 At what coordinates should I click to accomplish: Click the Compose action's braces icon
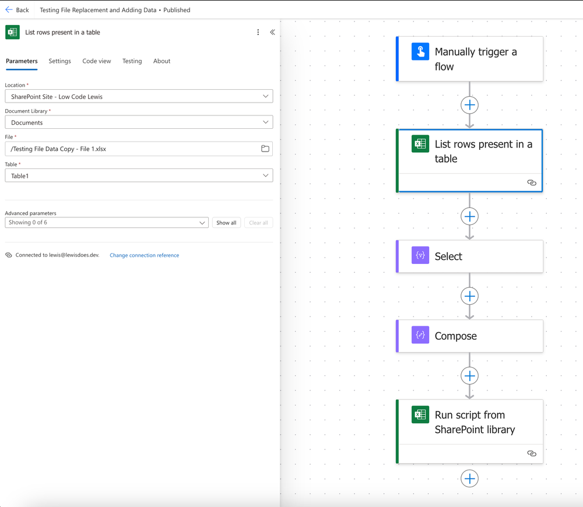click(x=420, y=336)
